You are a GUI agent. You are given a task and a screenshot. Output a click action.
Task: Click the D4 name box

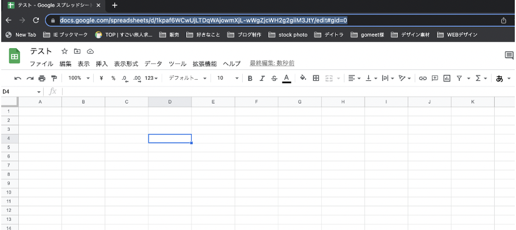21,92
